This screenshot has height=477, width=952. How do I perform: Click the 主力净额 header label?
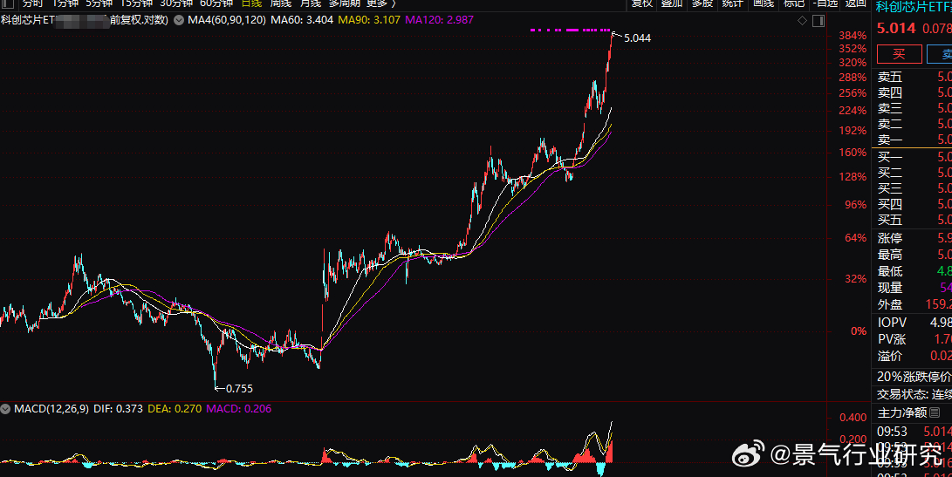(x=902, y=412)
